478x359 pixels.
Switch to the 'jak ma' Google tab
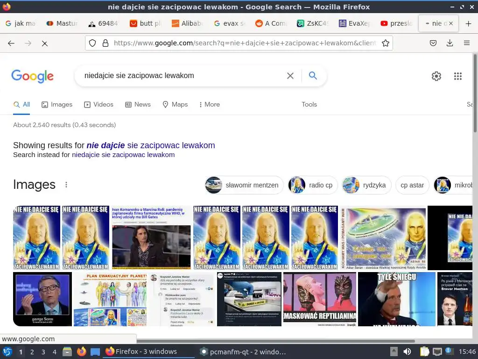(x=21, y=23)
